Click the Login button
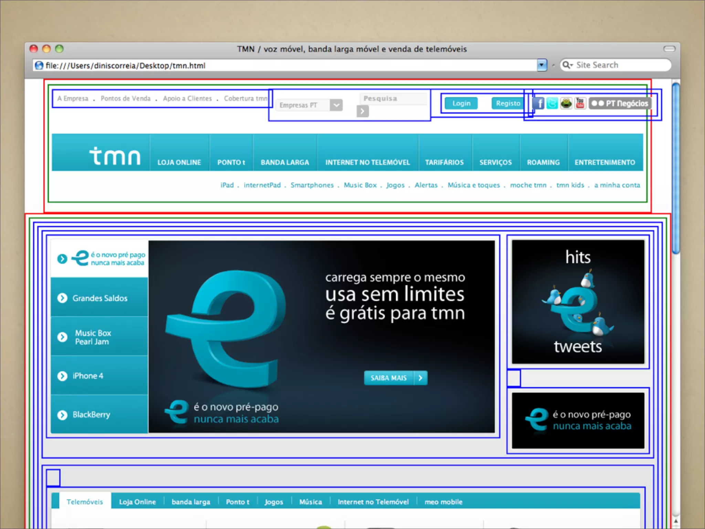705x529 pixels. click(461, 103)
